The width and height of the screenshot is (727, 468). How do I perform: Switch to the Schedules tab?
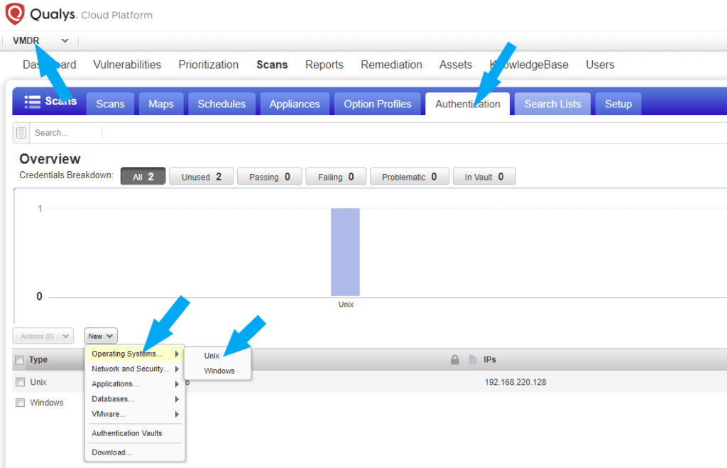point(222,104)
